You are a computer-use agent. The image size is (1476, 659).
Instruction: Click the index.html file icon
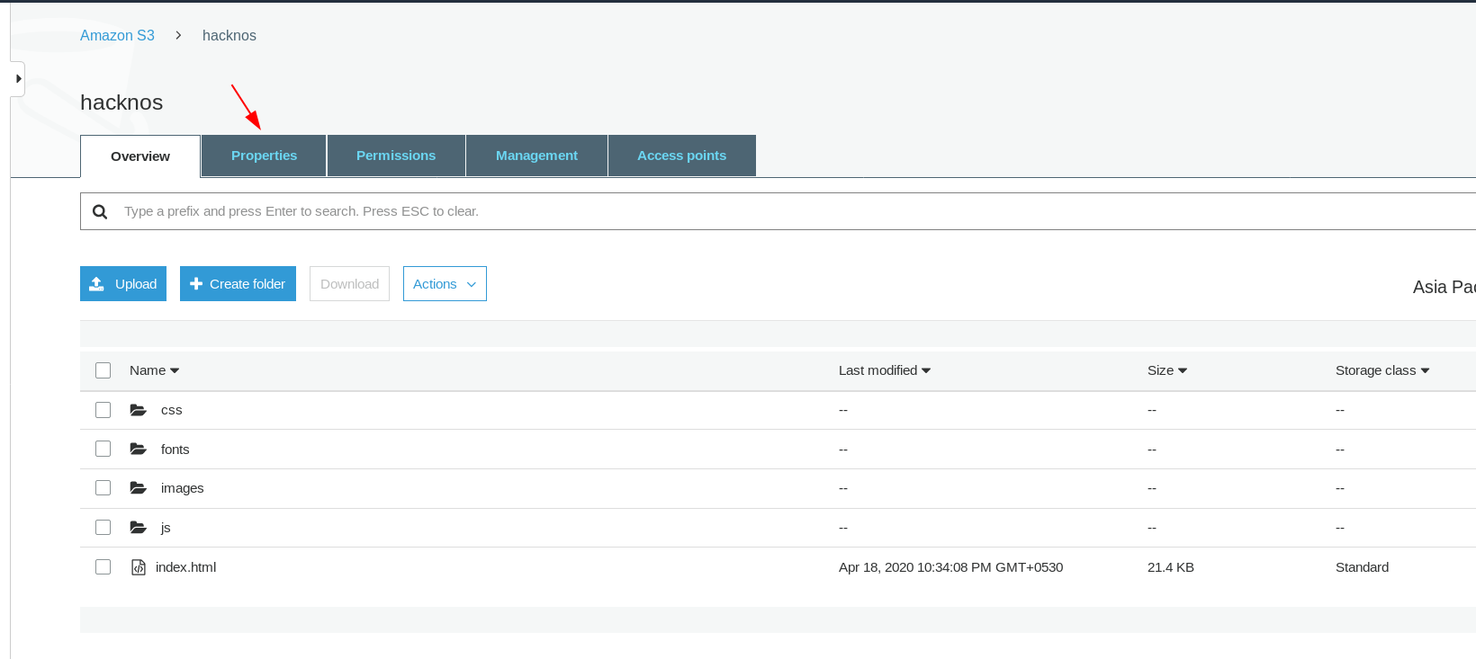pyautogui.click(x=139, y=567)
